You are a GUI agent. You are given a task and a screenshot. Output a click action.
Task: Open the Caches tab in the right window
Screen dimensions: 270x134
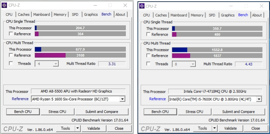[161, 15]
